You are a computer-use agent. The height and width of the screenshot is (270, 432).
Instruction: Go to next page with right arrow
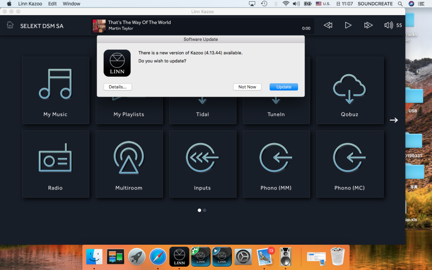coord(394,120)
